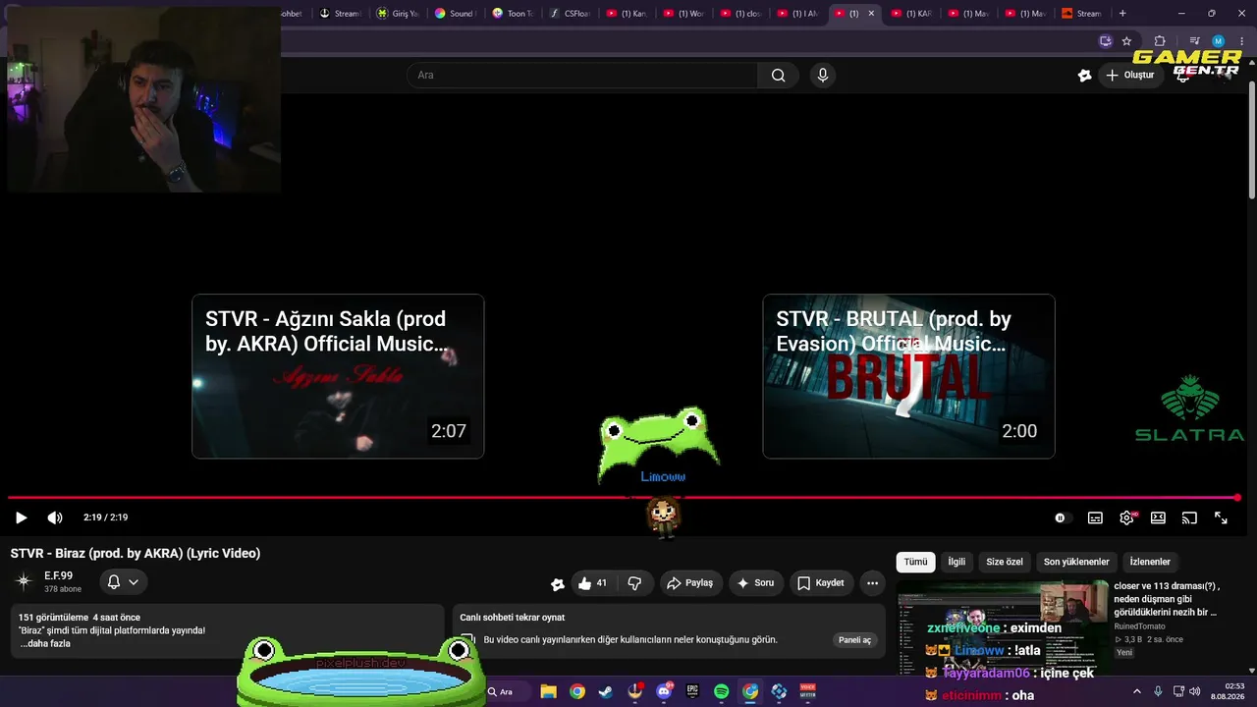Screen dimensions: 1257x707
Task: Switch to the Sound browser tab
Action: [x=455, y=14]
